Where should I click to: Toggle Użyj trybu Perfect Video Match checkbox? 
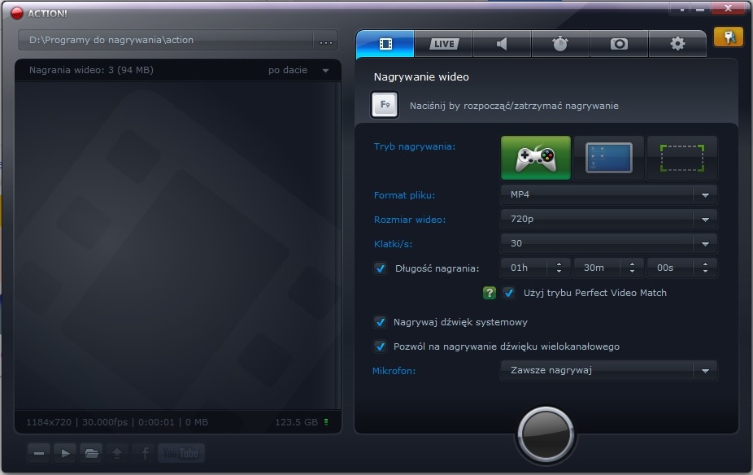(x=508, y=293)
